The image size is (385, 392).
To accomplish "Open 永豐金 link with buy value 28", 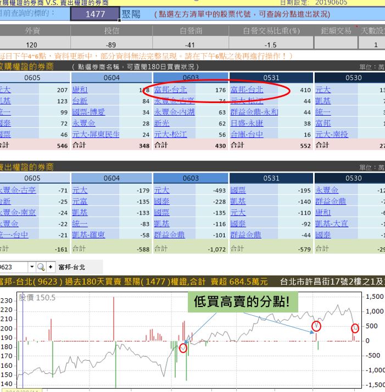I will (83, 123).
